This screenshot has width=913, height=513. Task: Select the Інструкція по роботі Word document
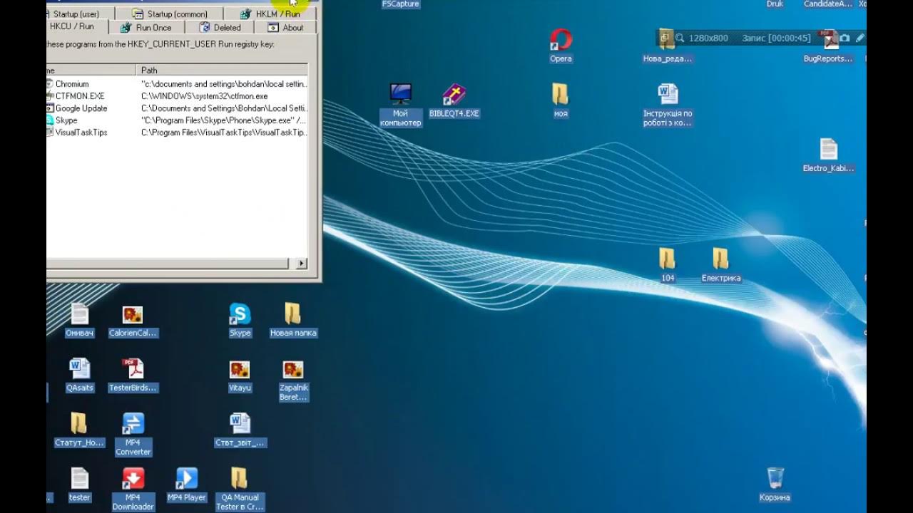pyautogui.click(x=668, y=105)
